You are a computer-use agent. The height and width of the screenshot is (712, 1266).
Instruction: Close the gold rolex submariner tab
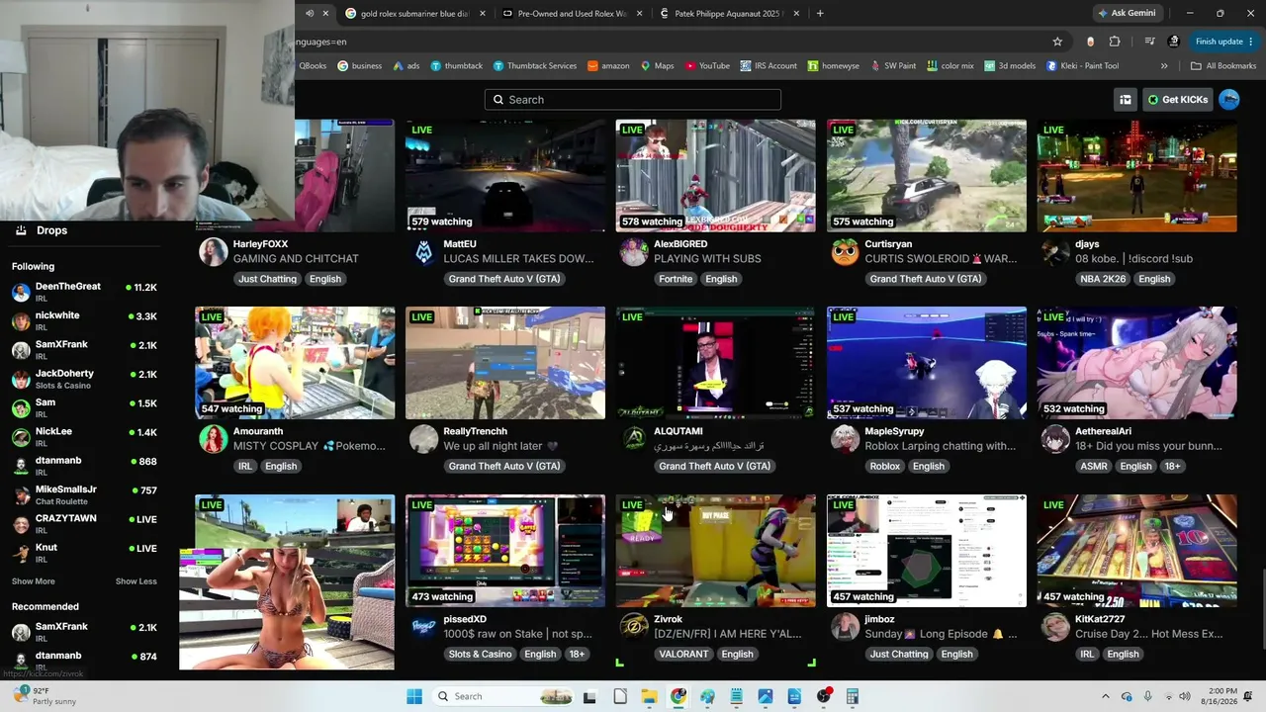(483, 14)
